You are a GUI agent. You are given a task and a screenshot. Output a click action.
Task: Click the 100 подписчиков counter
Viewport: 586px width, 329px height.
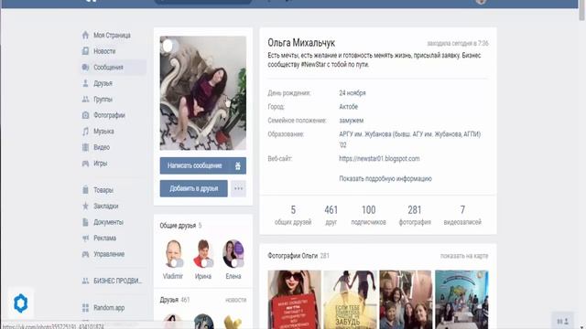coord(368,215)
